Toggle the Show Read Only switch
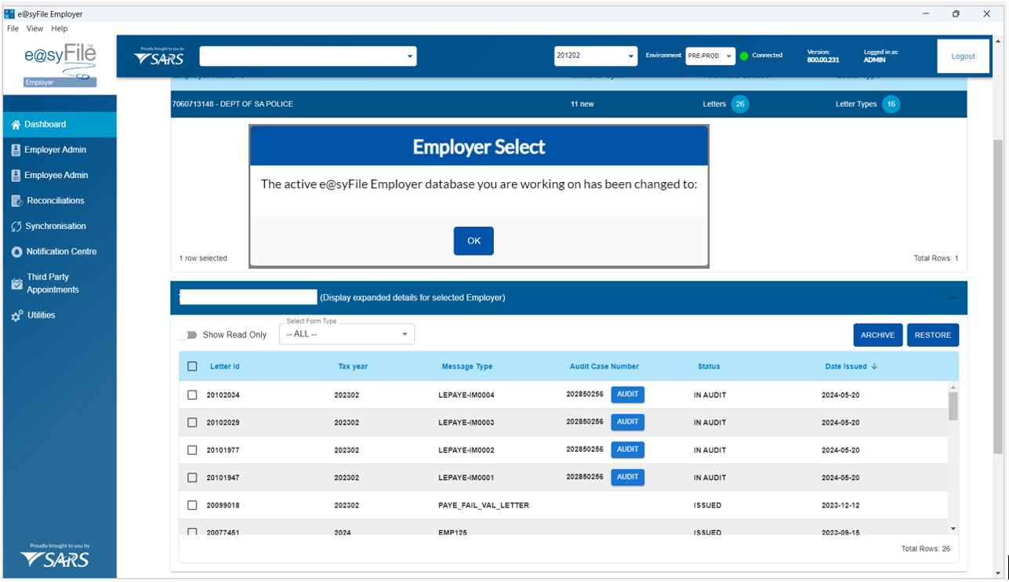 (x=188, y=335)
